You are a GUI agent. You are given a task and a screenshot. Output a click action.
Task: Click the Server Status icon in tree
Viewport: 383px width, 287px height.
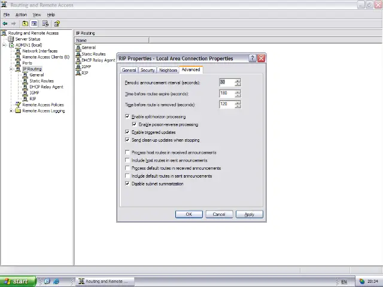point(11,39)
